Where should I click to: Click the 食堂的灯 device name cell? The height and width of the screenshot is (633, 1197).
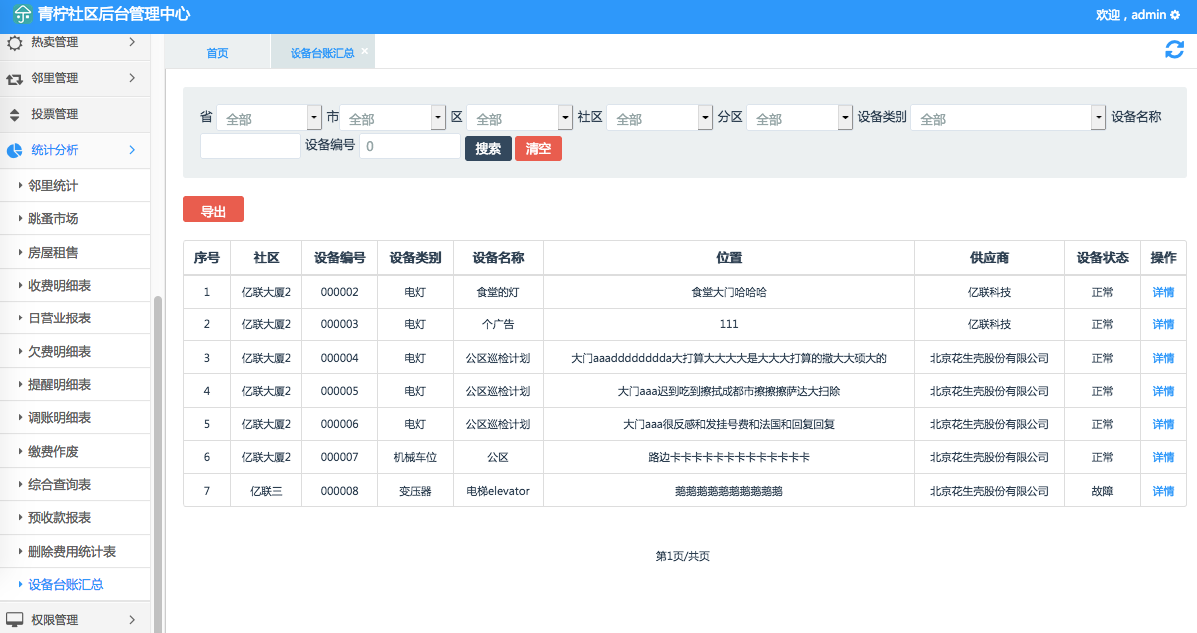(x=498, y=292)
